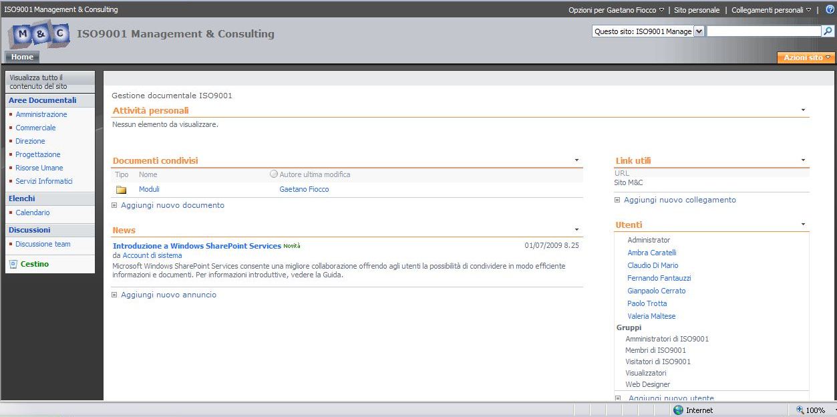Image resolution: width=837 pixels, height=417 pixels.
Task: Click the zoom magnifier icon in status bar
Action: [800, 410]
